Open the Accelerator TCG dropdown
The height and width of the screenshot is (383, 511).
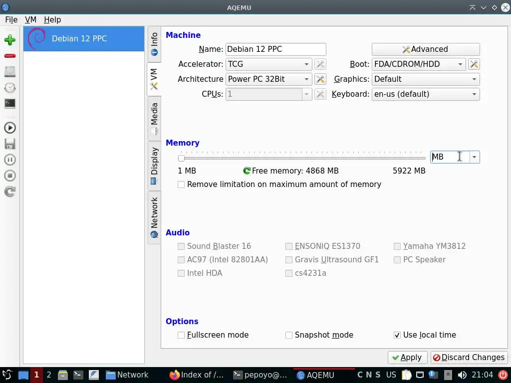point(269,64)
